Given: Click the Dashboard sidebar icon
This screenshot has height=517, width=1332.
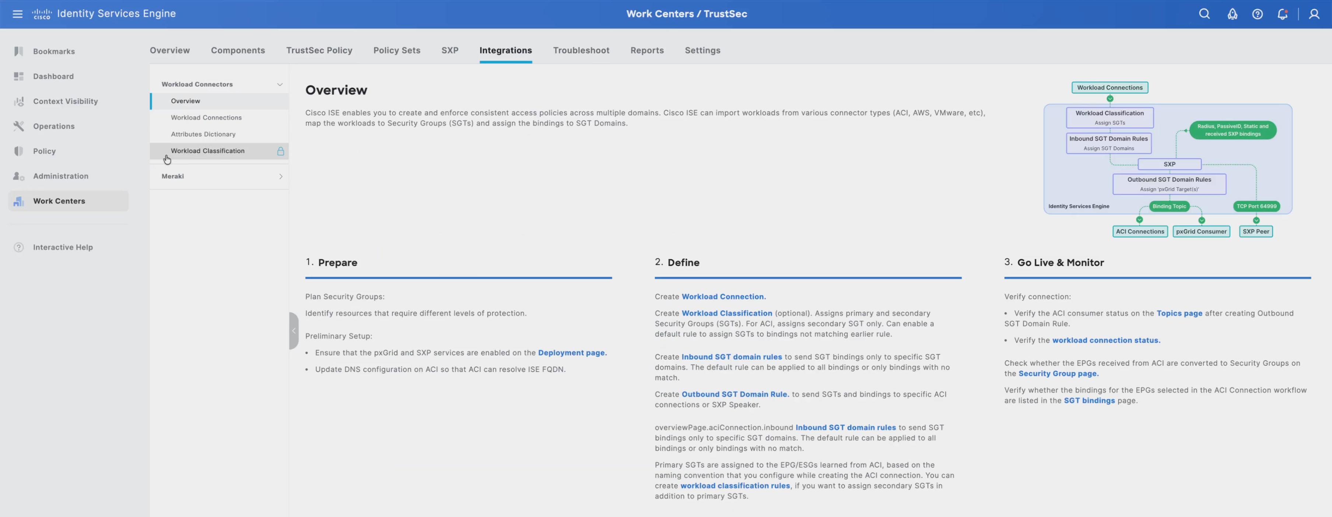Looking at the screenshot, I should (x=19, y=76).
